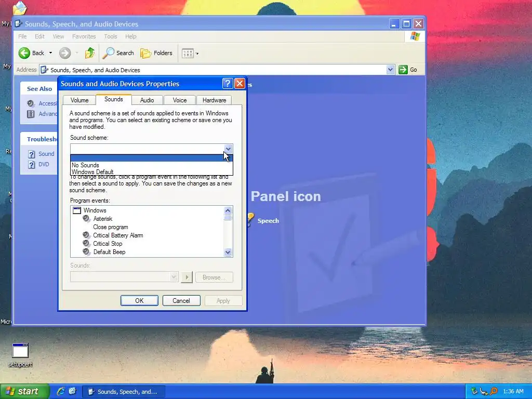Open the Help menu
The width and height of the screenshot is (532, 399).
pyautogui.click(x=130, y=36)
